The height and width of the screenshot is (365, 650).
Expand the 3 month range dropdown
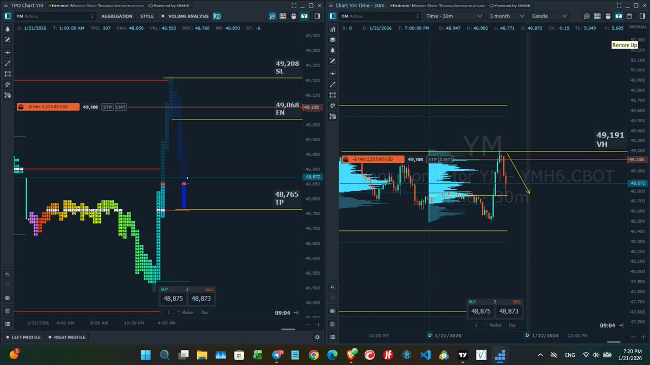pos(506,16)
